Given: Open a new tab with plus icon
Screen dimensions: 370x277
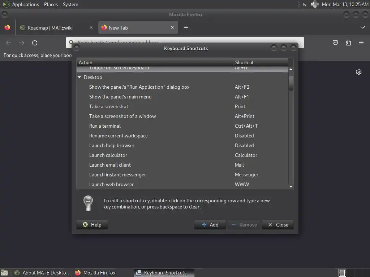Looking at the screenshot, I should pyautogui.click(x=186, y=28).
